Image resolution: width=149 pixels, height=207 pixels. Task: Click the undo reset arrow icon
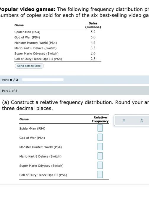pos(142,120)
